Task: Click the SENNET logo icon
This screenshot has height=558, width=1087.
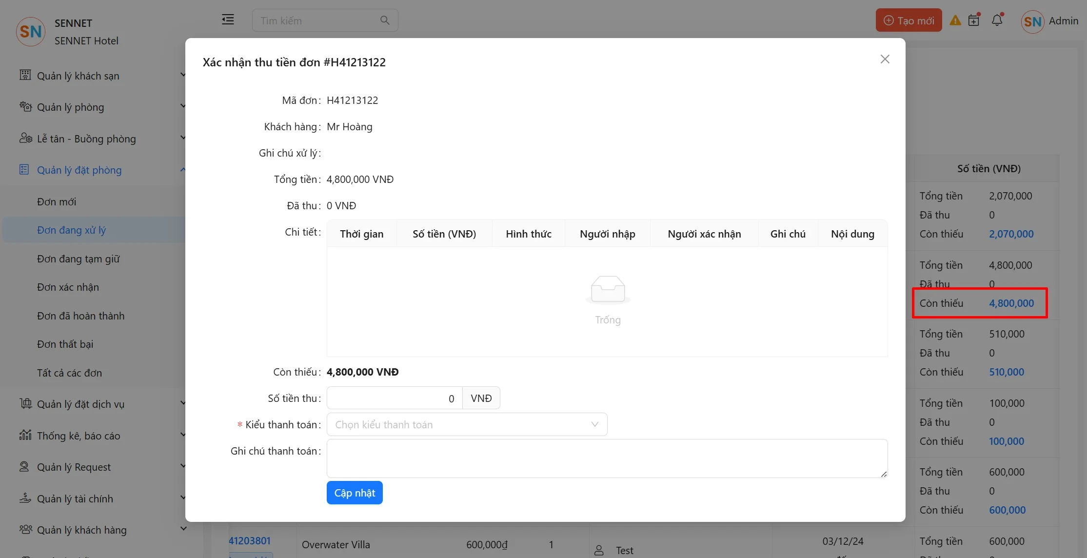Action: click(31, 32)
